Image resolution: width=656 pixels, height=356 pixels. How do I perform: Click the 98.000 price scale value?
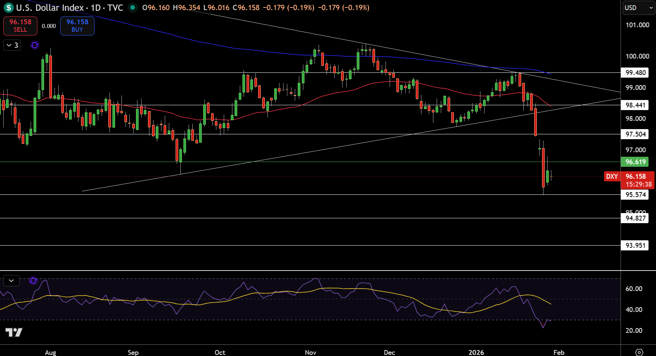636,119
